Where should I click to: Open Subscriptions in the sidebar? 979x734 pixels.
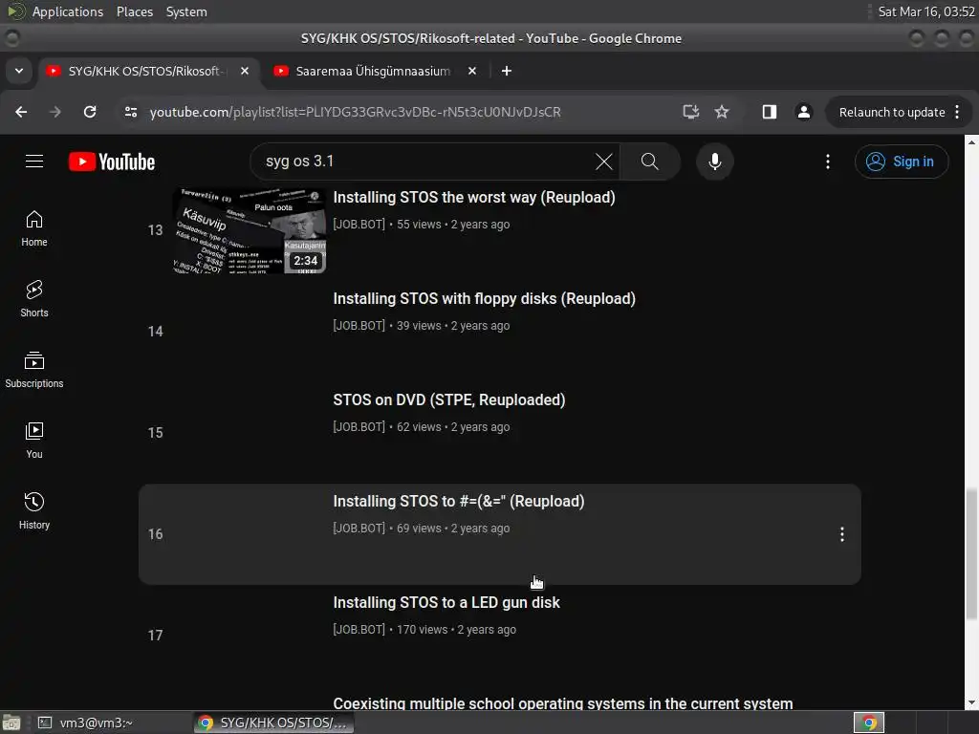pos(34,370)
